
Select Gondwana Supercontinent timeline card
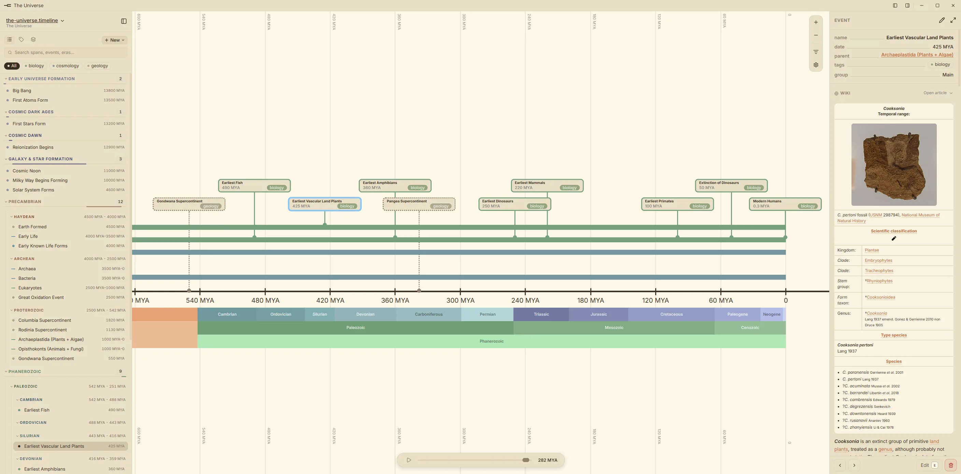point(189,204)
